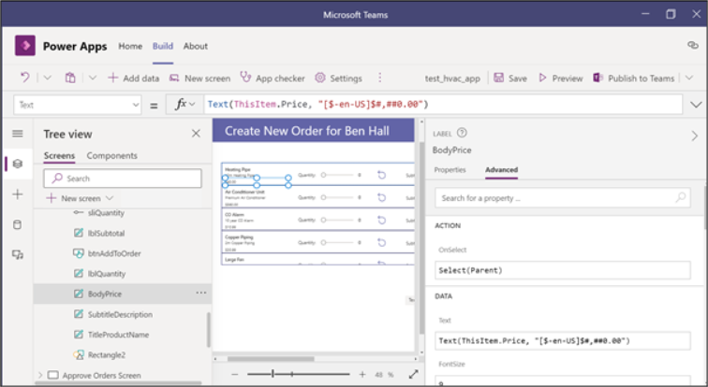Click Air Conditioner Unit quantity slider
Viewport: 708px width, 387px height.
click(x=337, y=197)
